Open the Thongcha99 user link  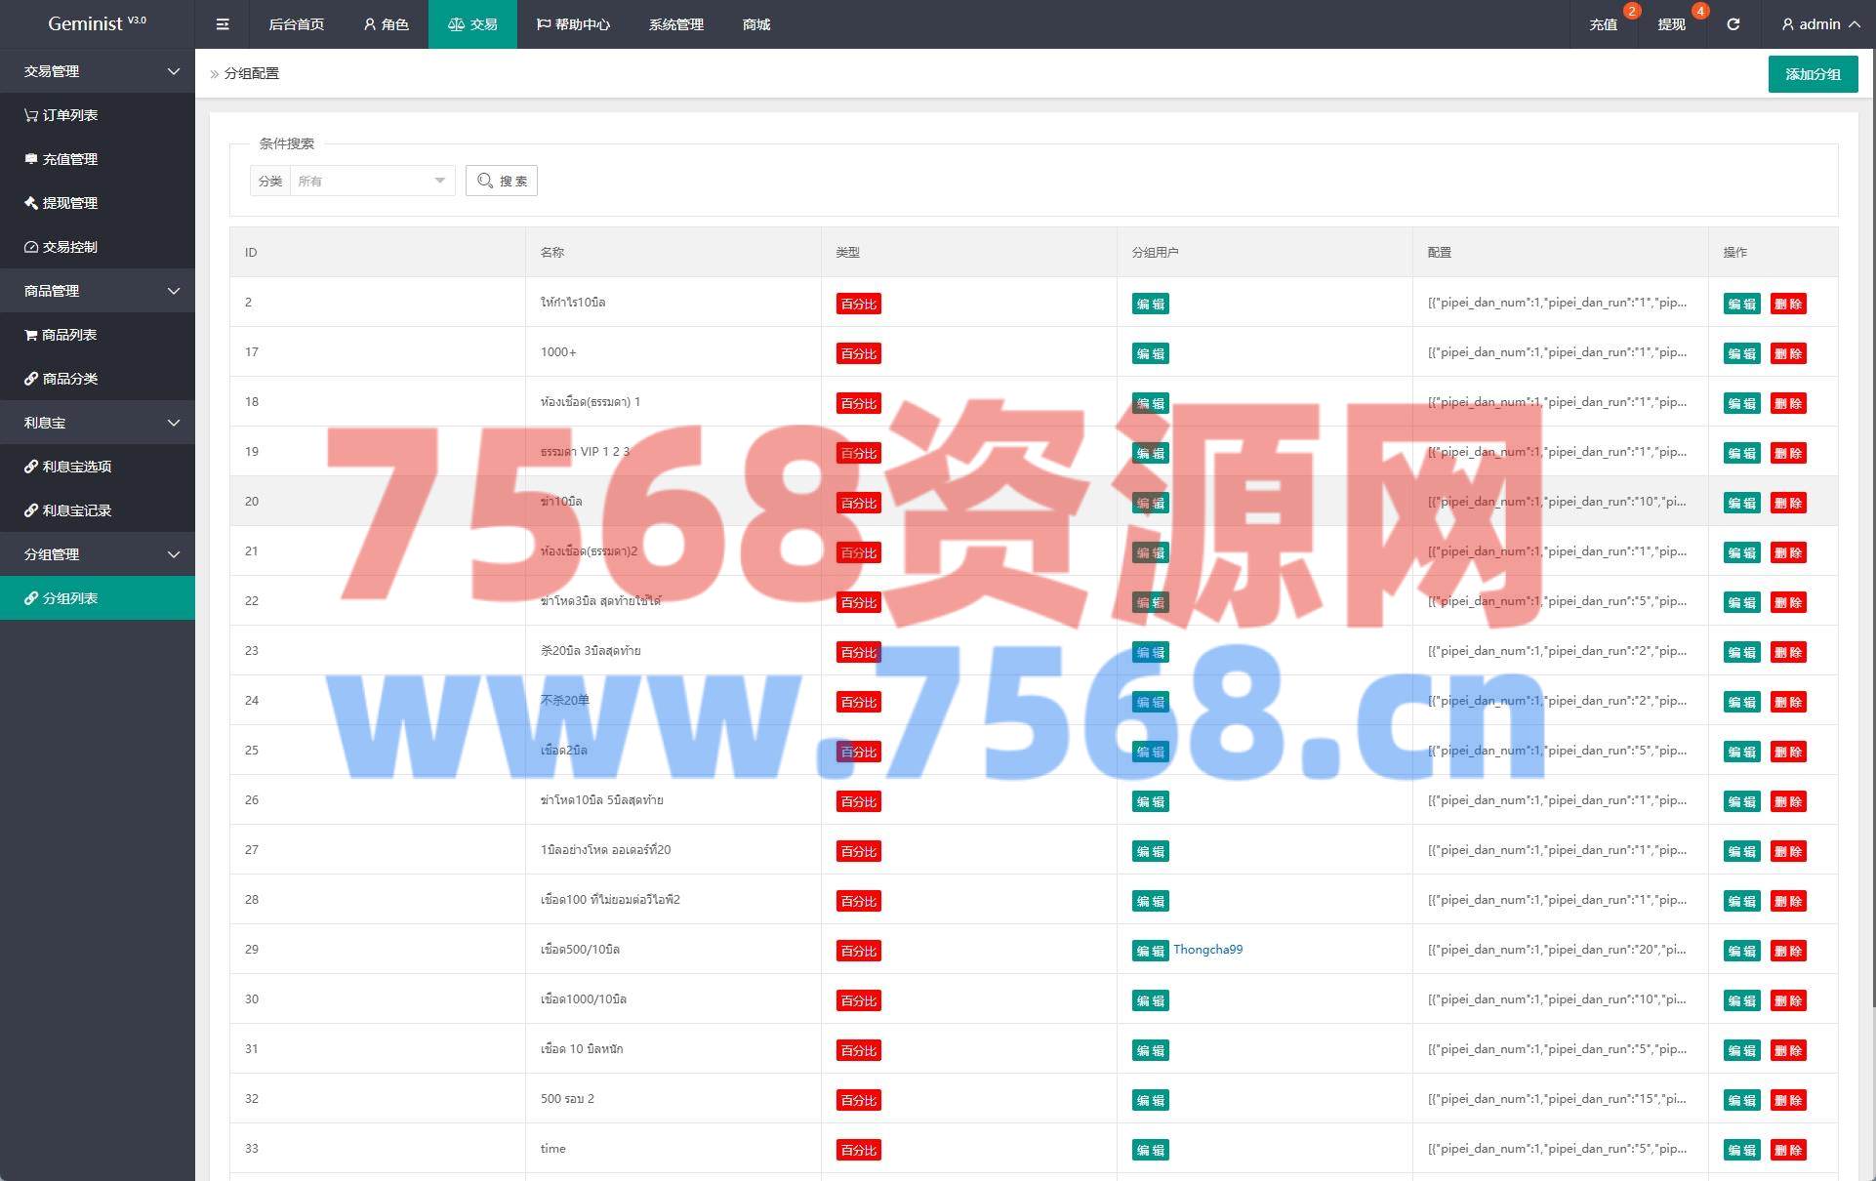[1207, 950]
